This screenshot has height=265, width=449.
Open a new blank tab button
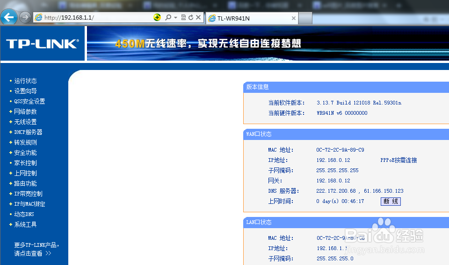click(x=305, y=18)
